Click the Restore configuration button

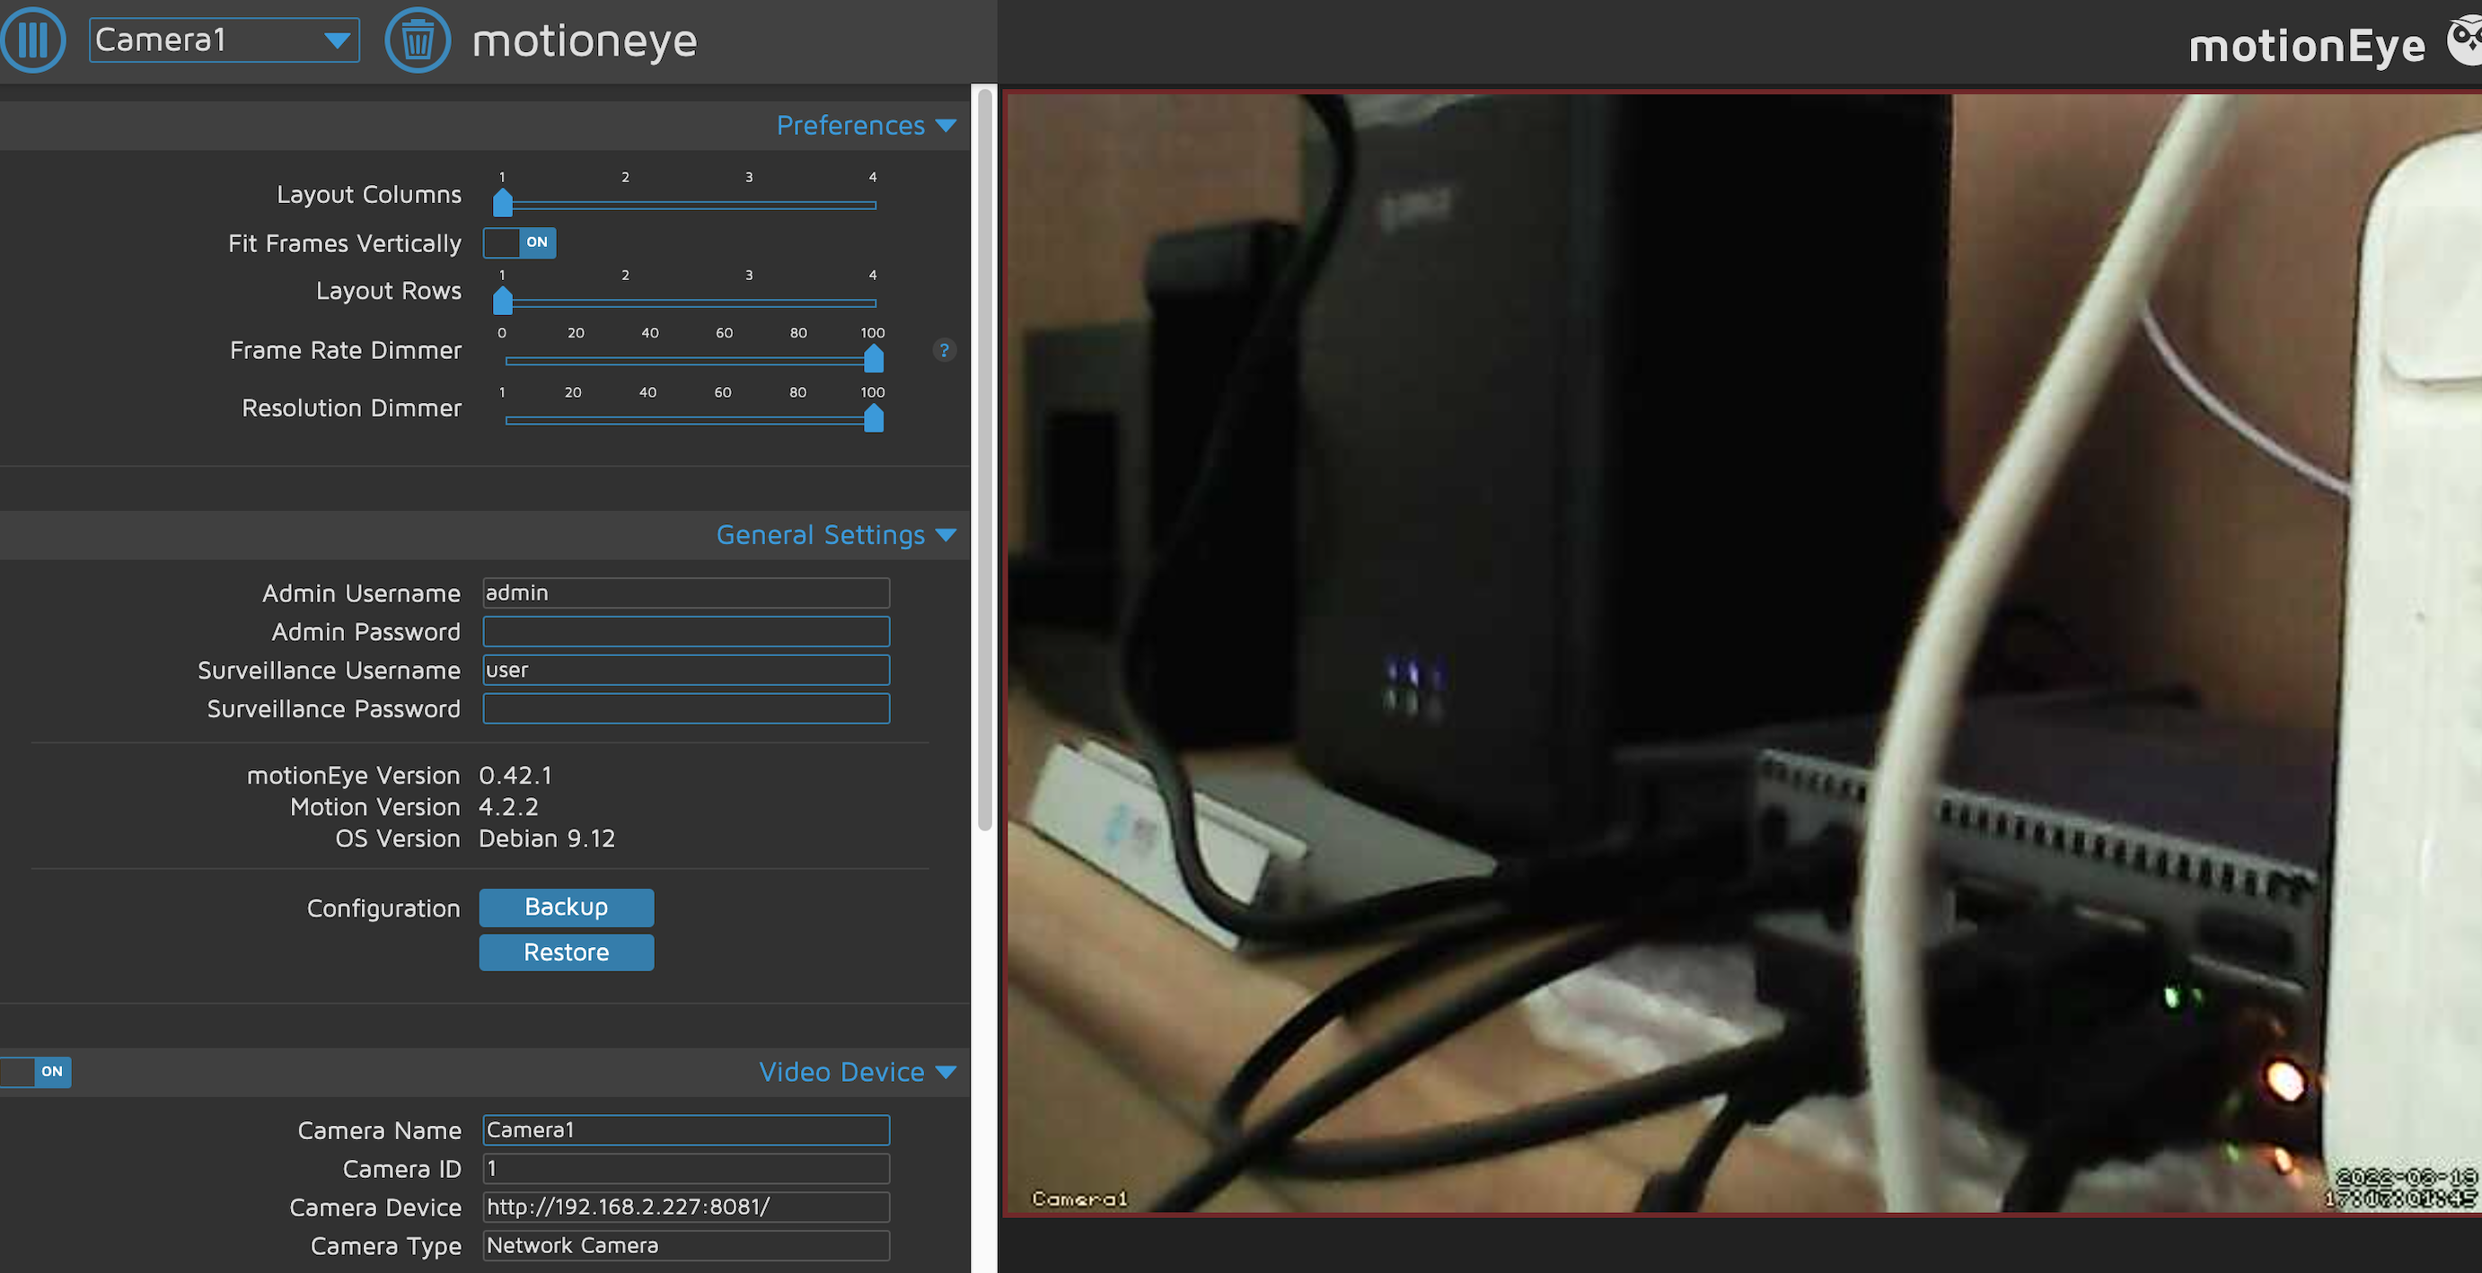pos(566,953)
